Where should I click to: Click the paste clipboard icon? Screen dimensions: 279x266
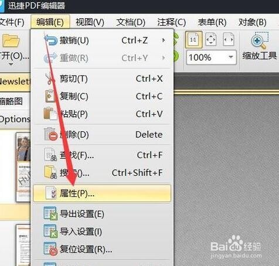[x=50, y=114]
